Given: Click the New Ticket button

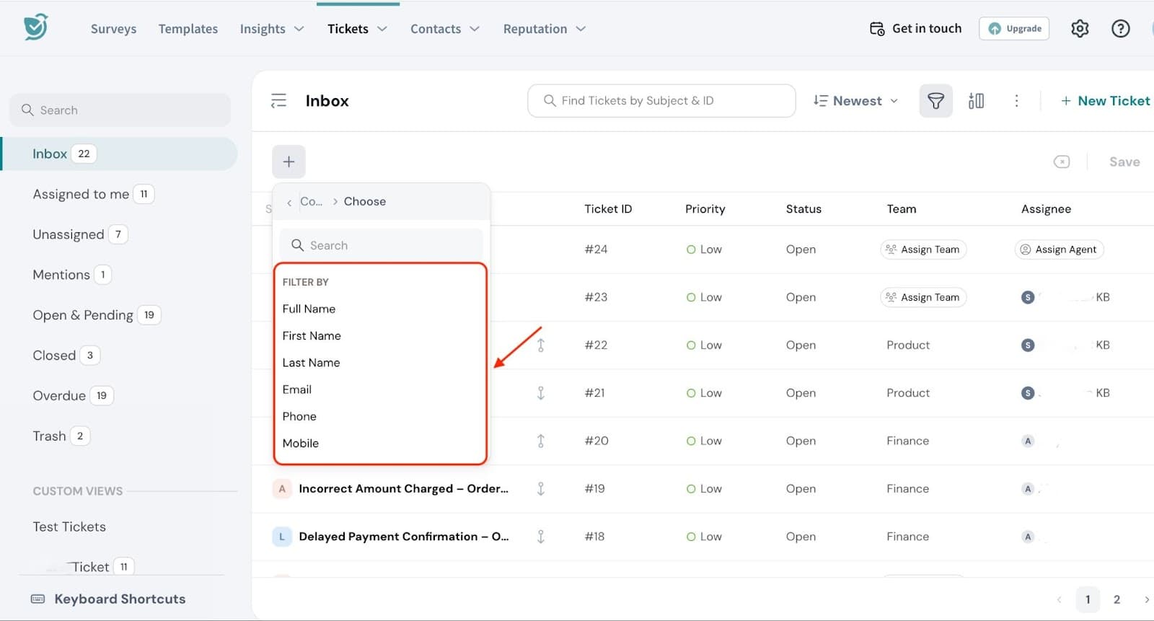Looking at the screenshot, I should [1105, 101].
